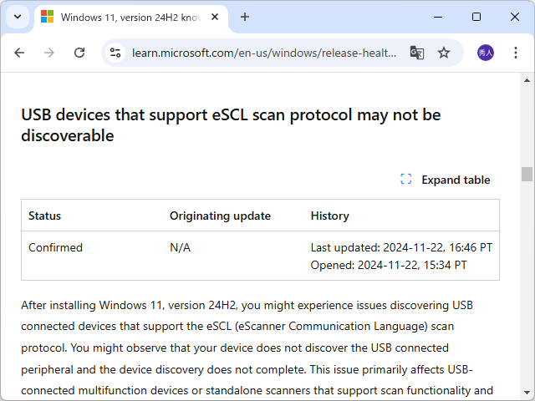Screen dimensions: 535x401
Task: Click the learn.microsoft.com address bar
Action: click(x=263, y=53)
